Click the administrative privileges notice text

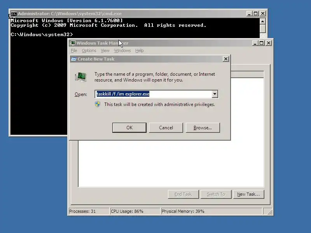[159, 104]
